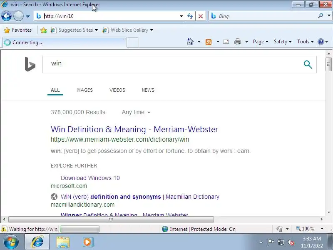The width and height of the screenshot is (333, 250).
Task: Click the RSS Feeds icon
Action: click(209, 42)
